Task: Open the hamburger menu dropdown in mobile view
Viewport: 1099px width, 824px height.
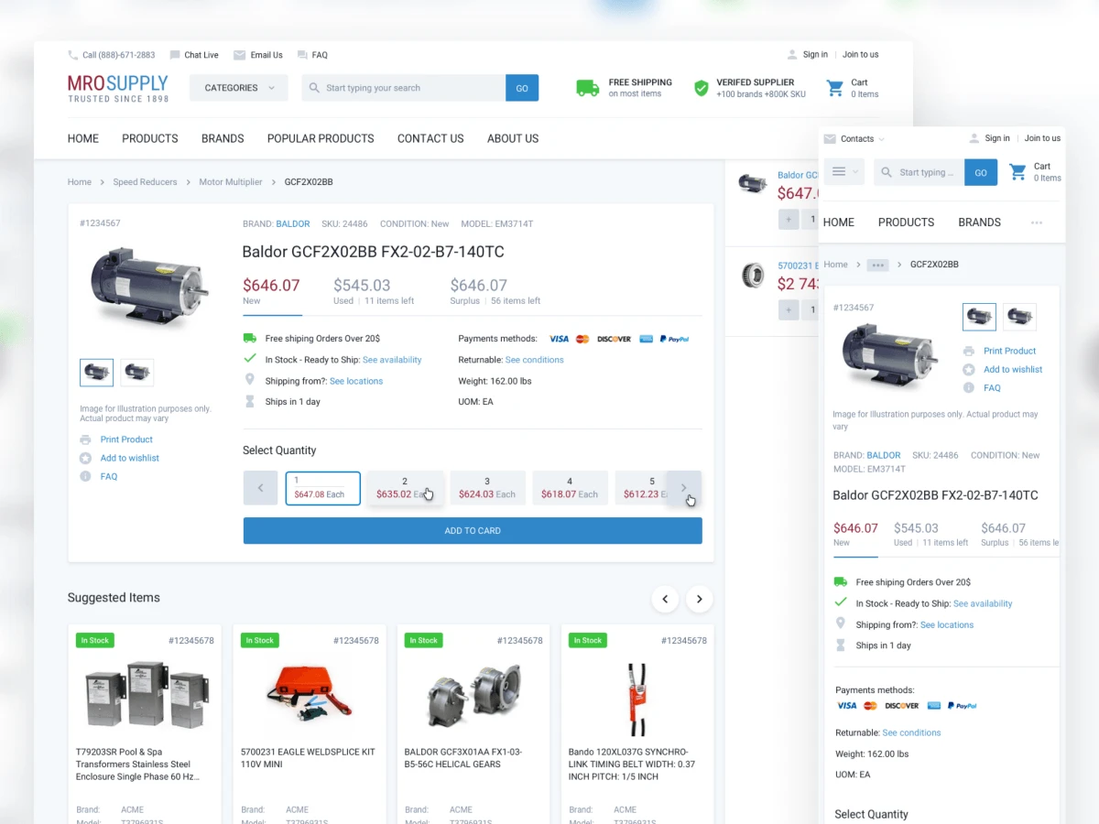Action: (x=843, y=172)
